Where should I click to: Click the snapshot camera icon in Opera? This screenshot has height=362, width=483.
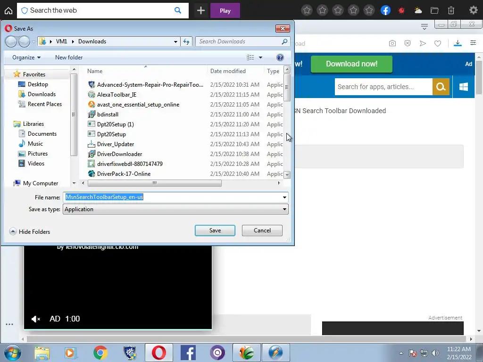tap(392, 43)
